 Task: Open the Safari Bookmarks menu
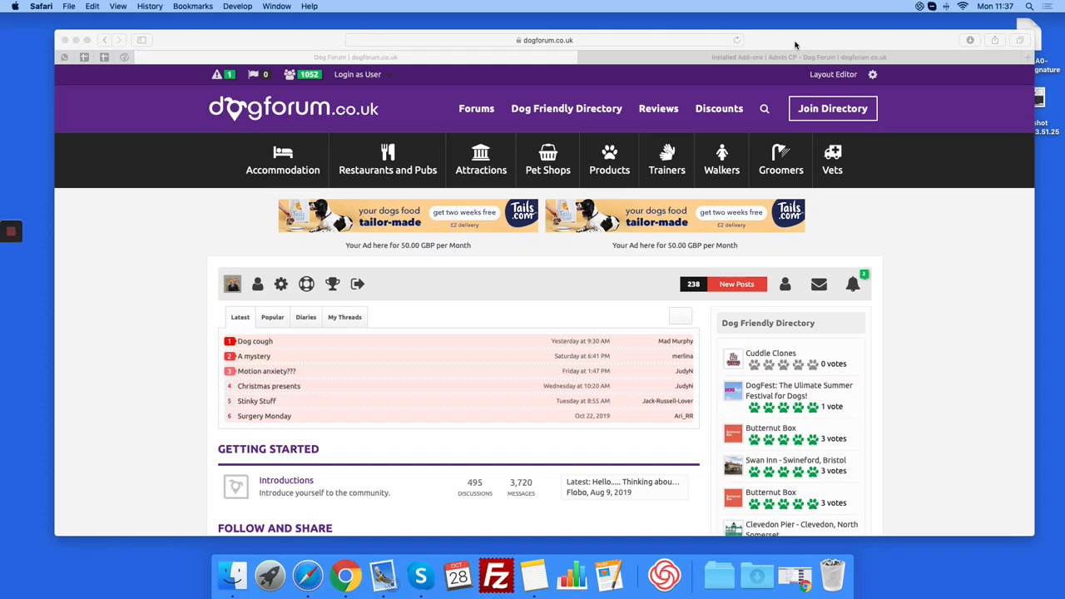pyautogui.click(x=193, y=7)
